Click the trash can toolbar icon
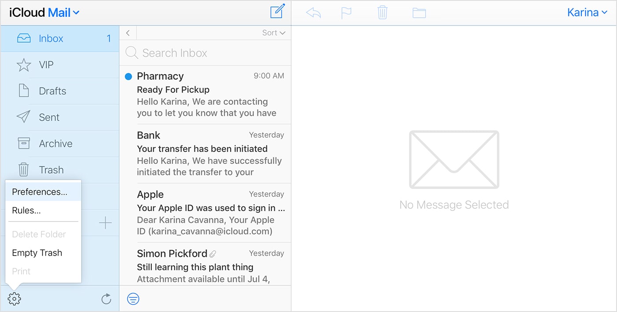The width and height of the screenshot is (617, 312). (383, 12)
